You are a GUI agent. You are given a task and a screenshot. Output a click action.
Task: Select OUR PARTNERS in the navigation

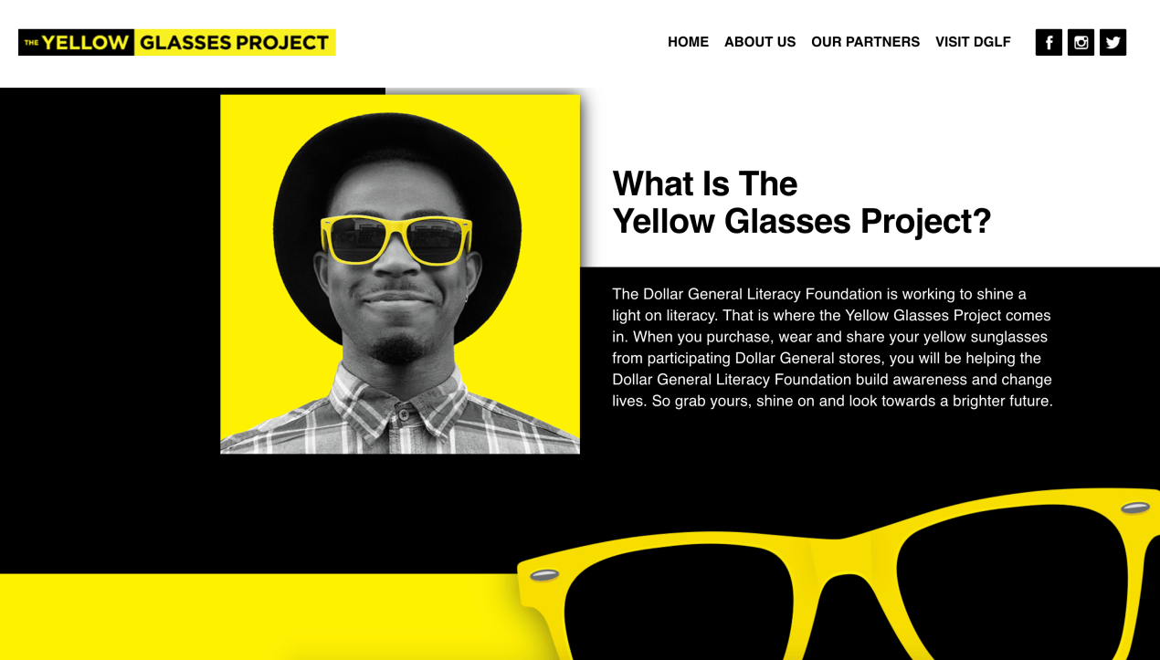(865, 42)
